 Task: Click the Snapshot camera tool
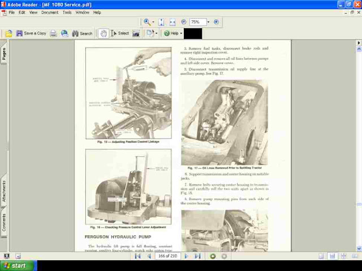point(136,33)
